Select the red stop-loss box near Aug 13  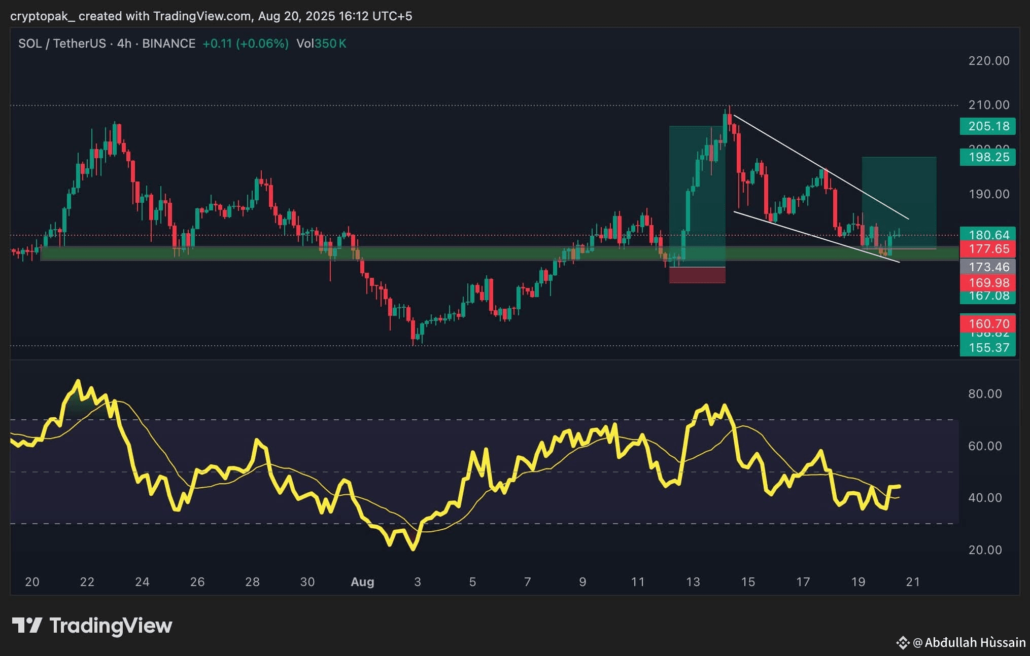click(x=697, y=275)
